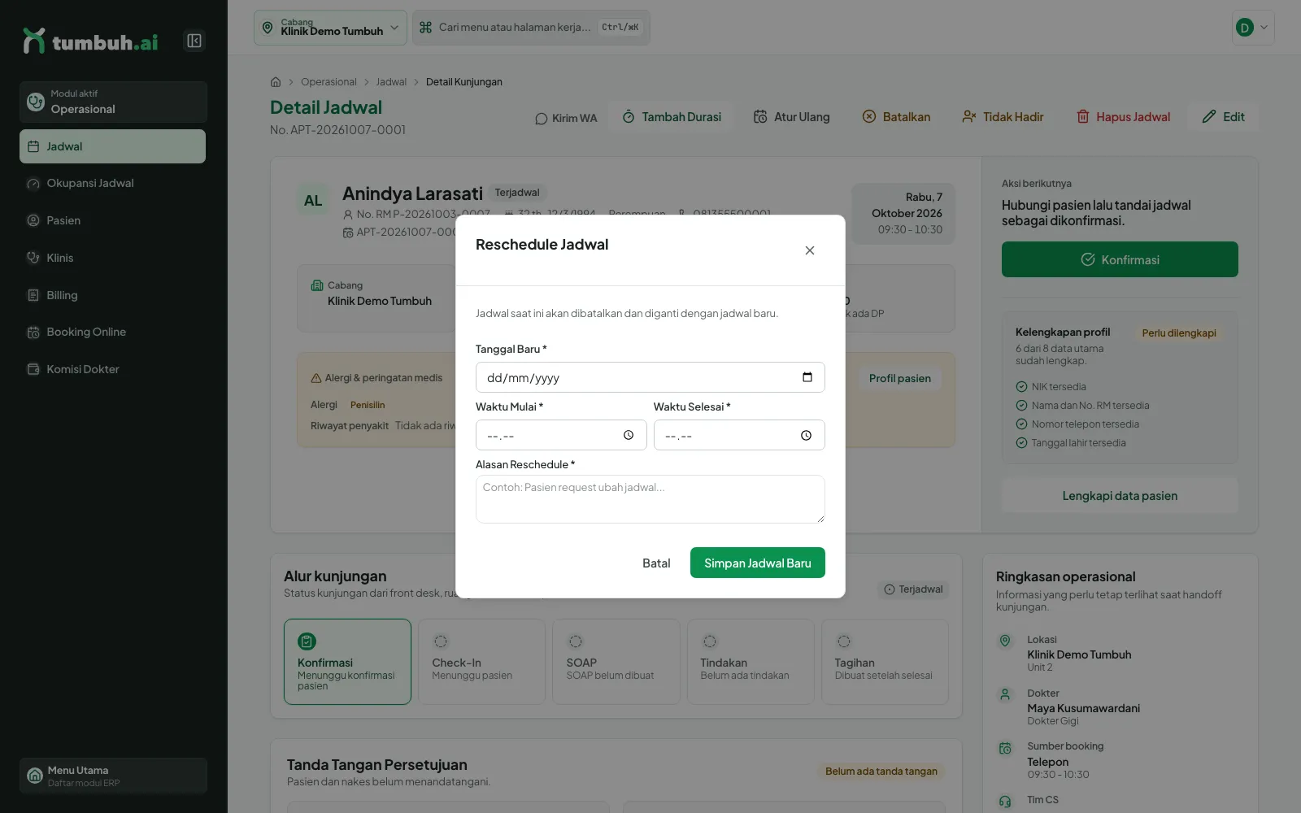Focus the Tanggal Baru date field
The image size is (1301, 813).
[650, 377]
